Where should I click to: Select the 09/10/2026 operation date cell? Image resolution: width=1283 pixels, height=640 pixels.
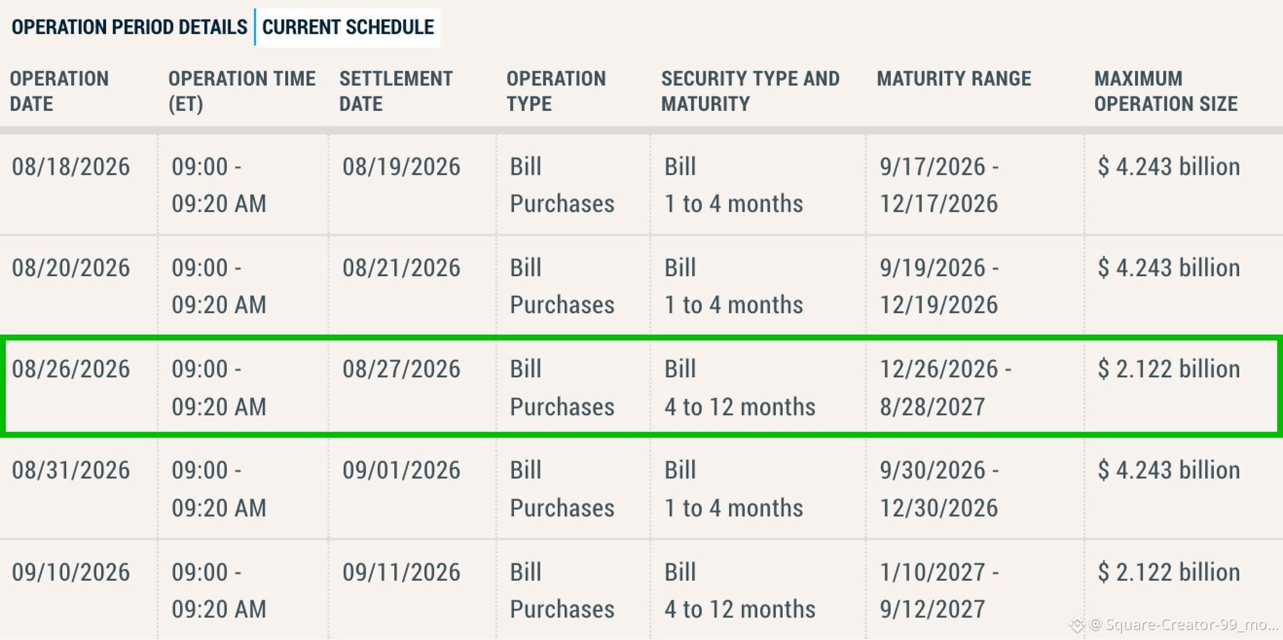click(x=71, y=572)
